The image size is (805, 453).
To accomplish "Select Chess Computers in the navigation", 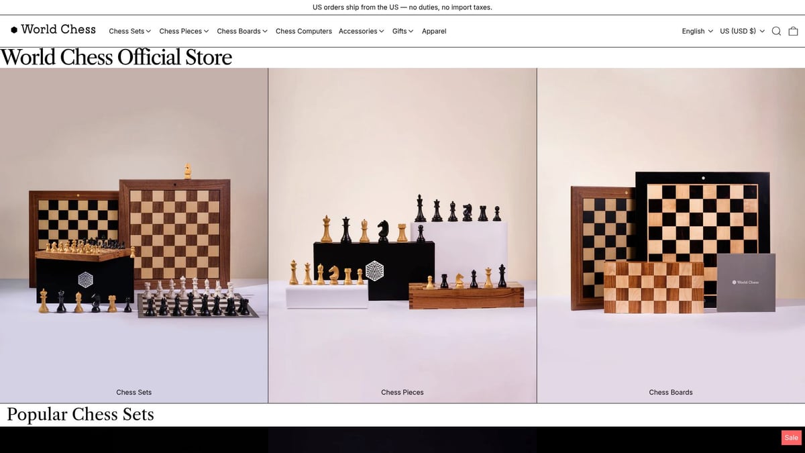I will (x=303, y=31).
